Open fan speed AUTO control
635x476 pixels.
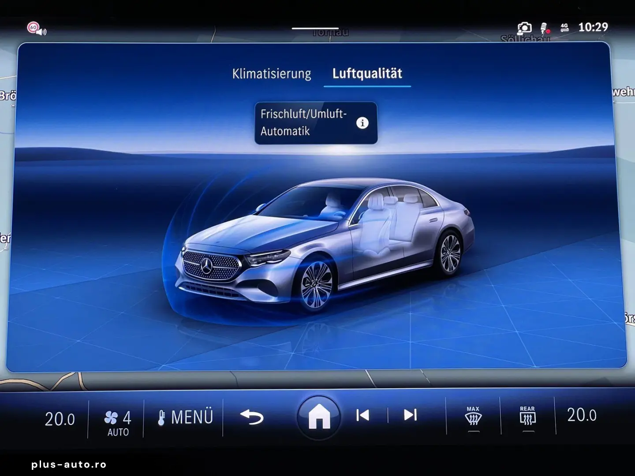tap(118, 423)
